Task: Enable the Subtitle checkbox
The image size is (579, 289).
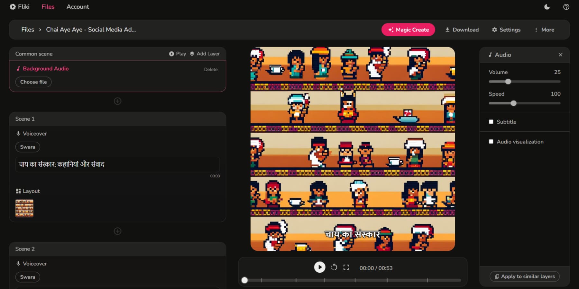Action: tap(491, 122)
